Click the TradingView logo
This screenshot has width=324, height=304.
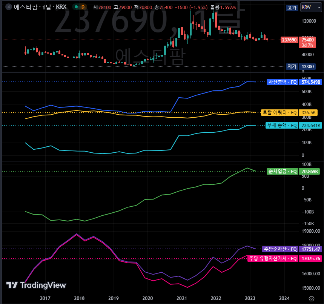click(x=36, y=285)
